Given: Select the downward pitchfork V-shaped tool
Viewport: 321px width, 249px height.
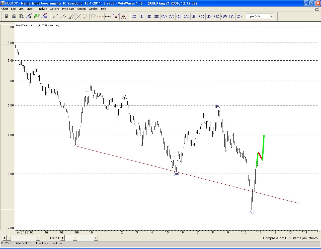Looking at the screenshot, I should tap(116, 17).
